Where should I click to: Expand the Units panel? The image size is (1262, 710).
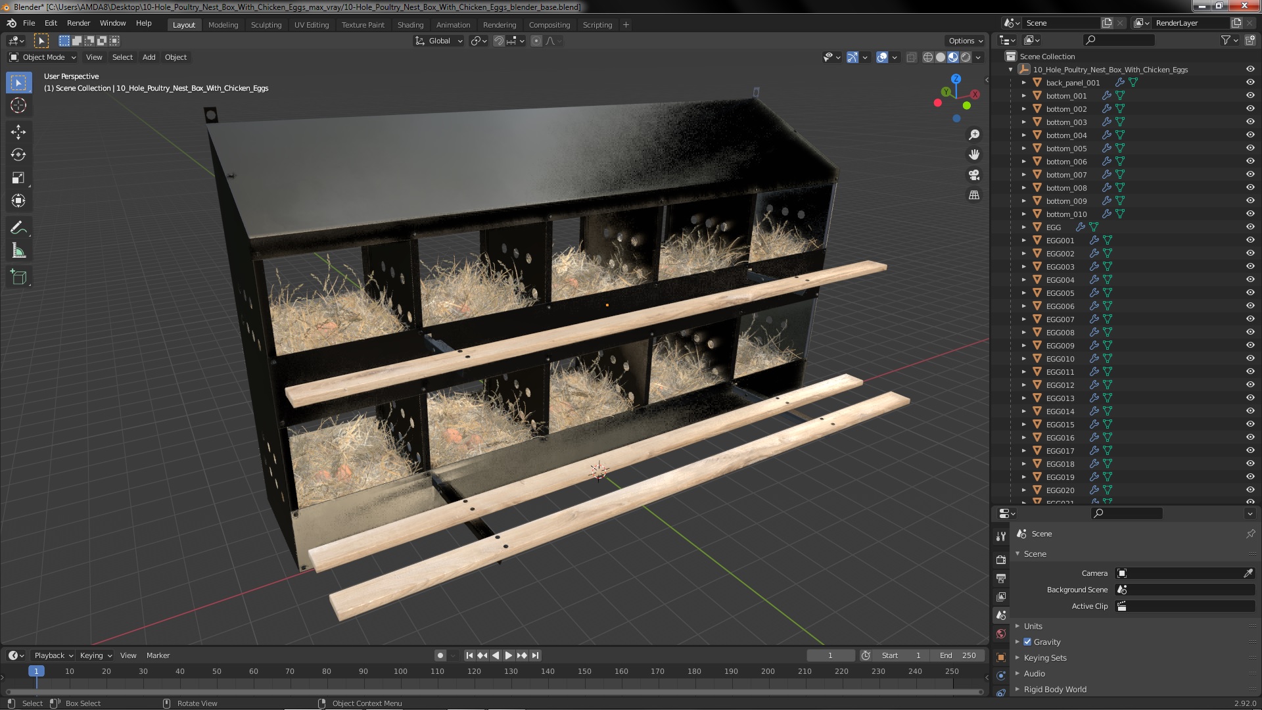pyautogui.click(x=1033, y=627)
